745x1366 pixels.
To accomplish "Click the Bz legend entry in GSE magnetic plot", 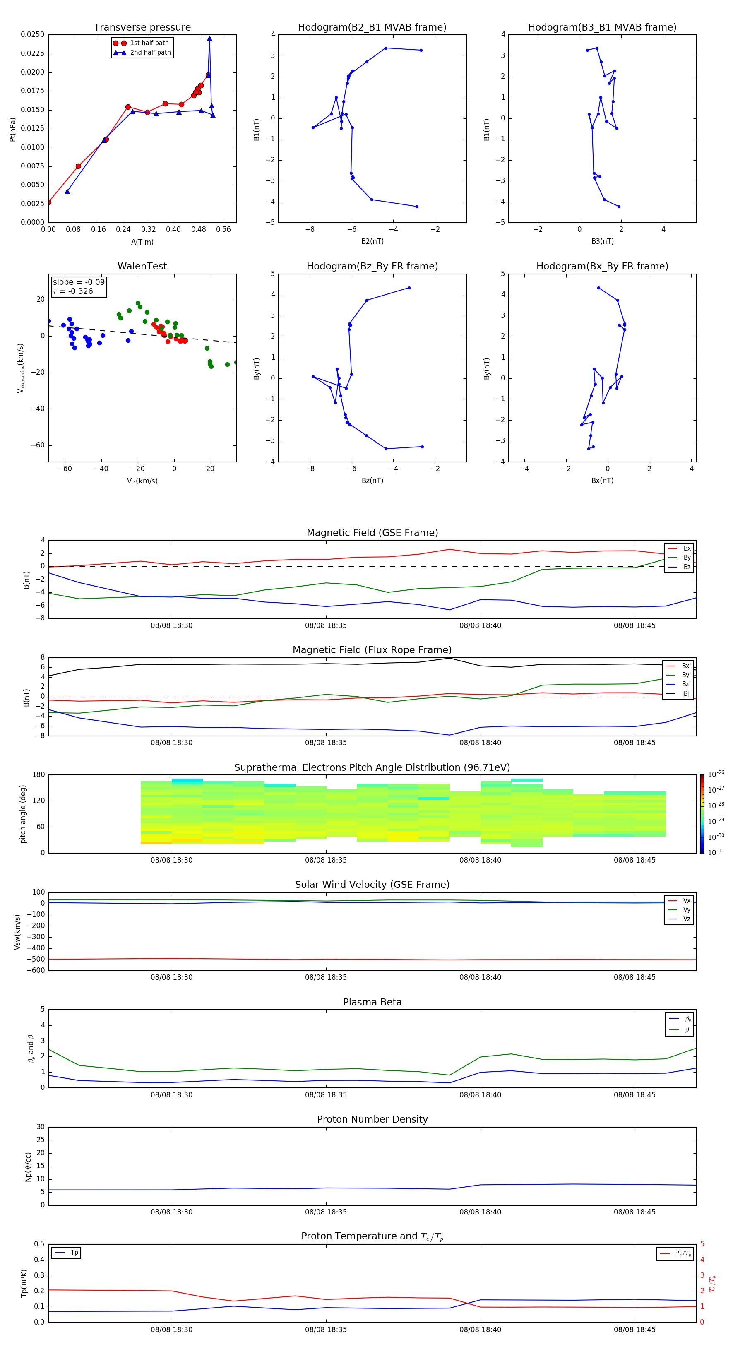I will click(x=680, y=567).
